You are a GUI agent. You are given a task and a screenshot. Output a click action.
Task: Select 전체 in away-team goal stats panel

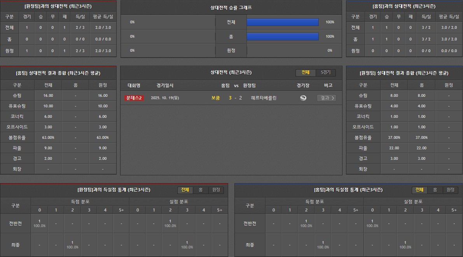click(x=185, y=190)
